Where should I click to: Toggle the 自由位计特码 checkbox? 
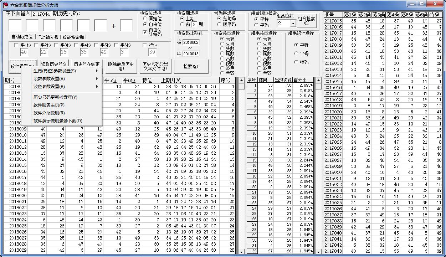(x=145, y=32)
